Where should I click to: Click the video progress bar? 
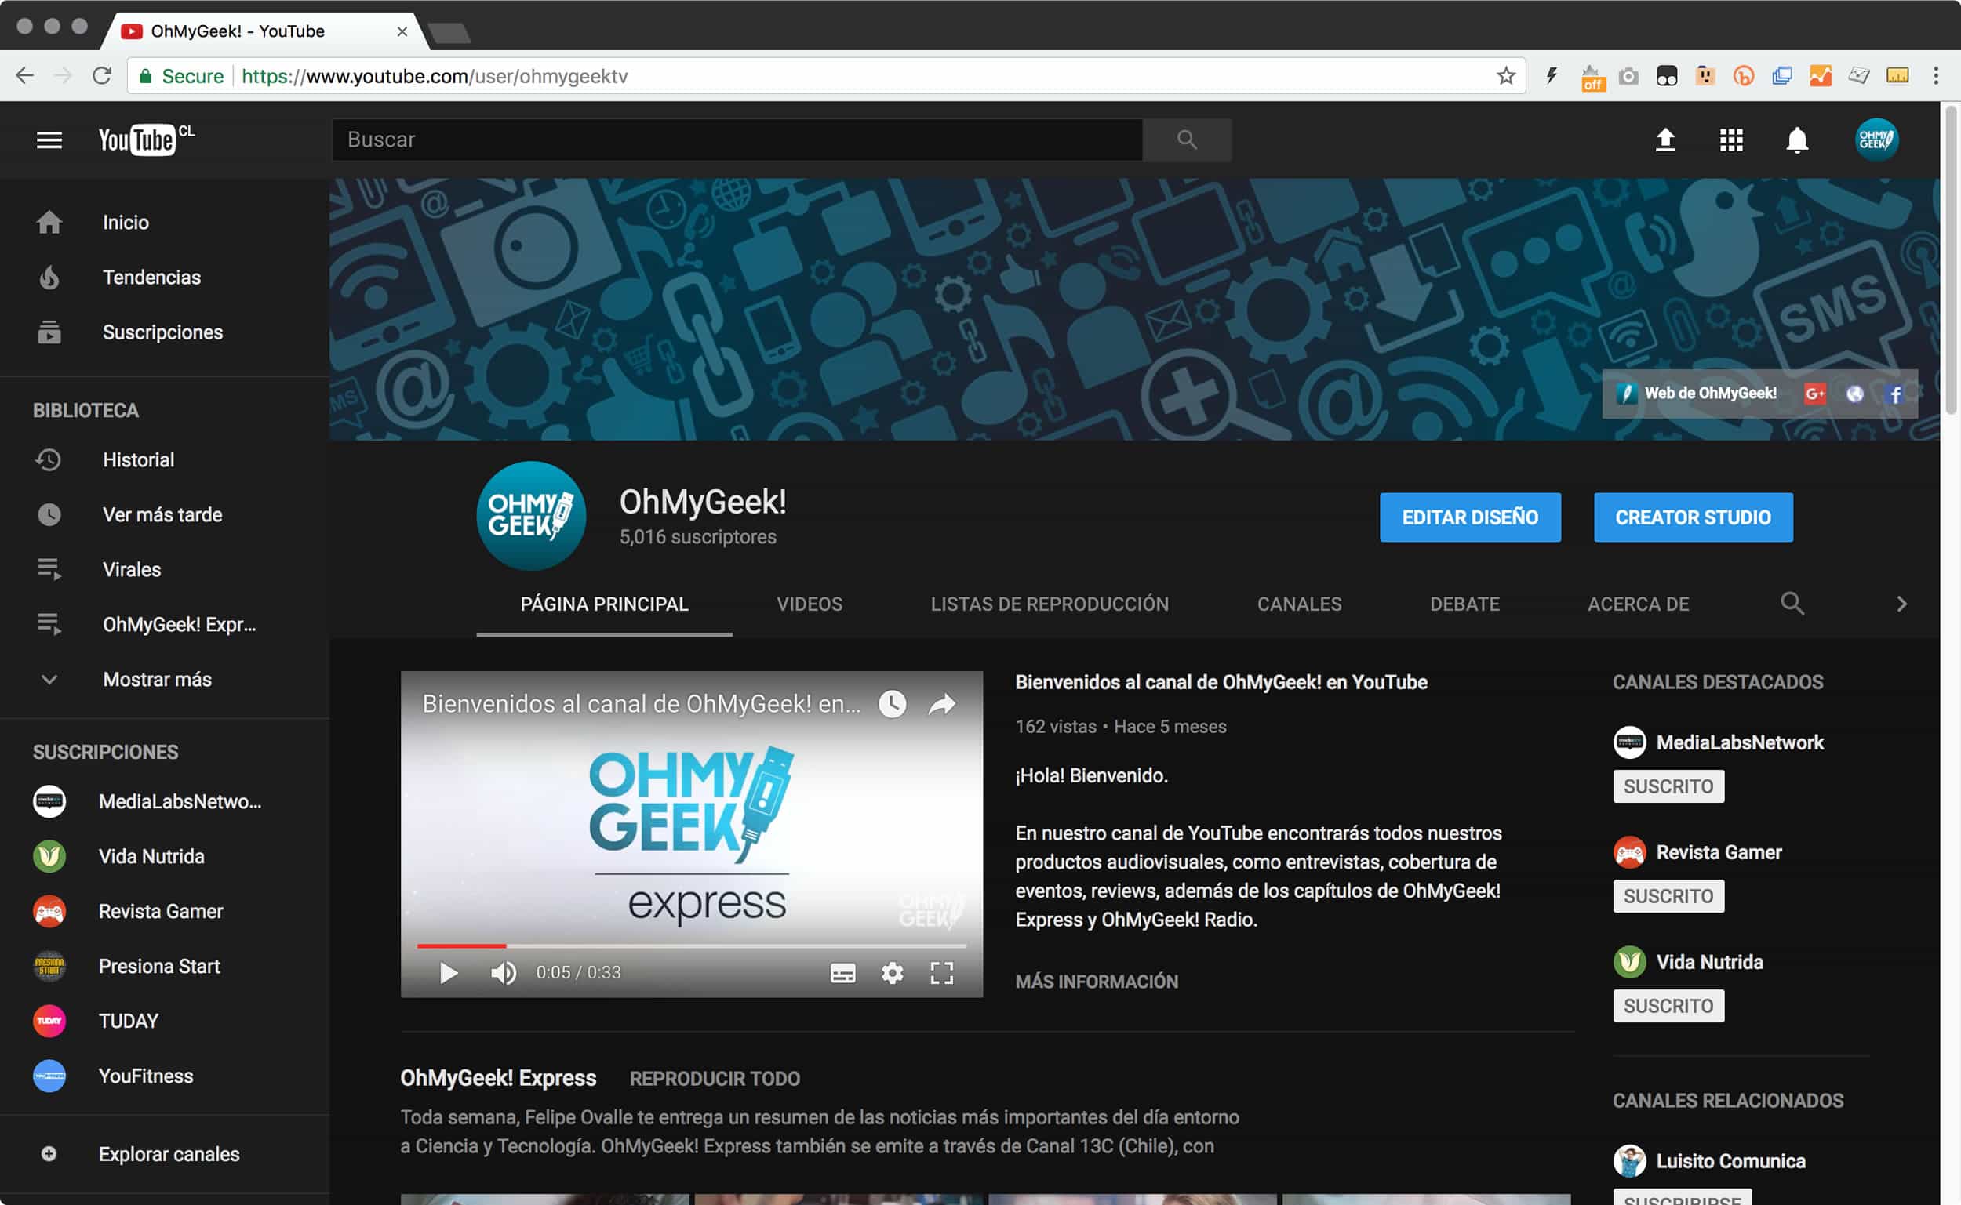point(692,946)
